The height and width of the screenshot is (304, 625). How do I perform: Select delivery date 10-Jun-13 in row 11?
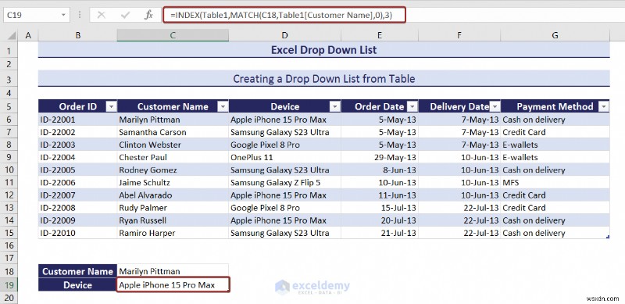[459, 183]
